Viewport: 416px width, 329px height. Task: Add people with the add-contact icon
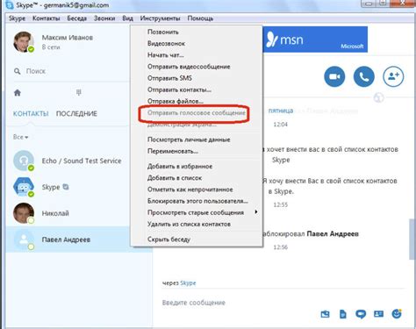(x=393, y=76)
